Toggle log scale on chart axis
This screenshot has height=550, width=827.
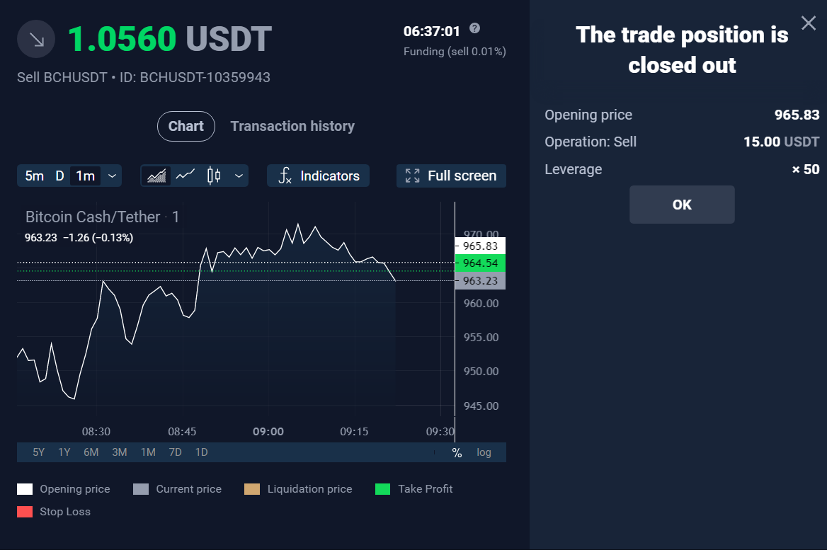(484, 452)
